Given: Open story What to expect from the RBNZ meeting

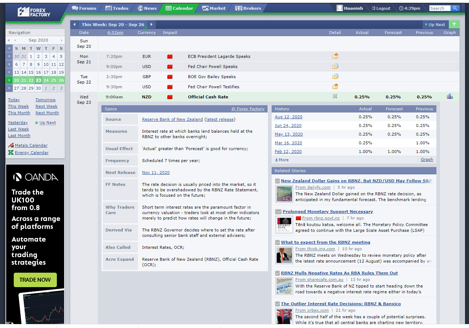Looking at the screenshot, I should point(326,242).
